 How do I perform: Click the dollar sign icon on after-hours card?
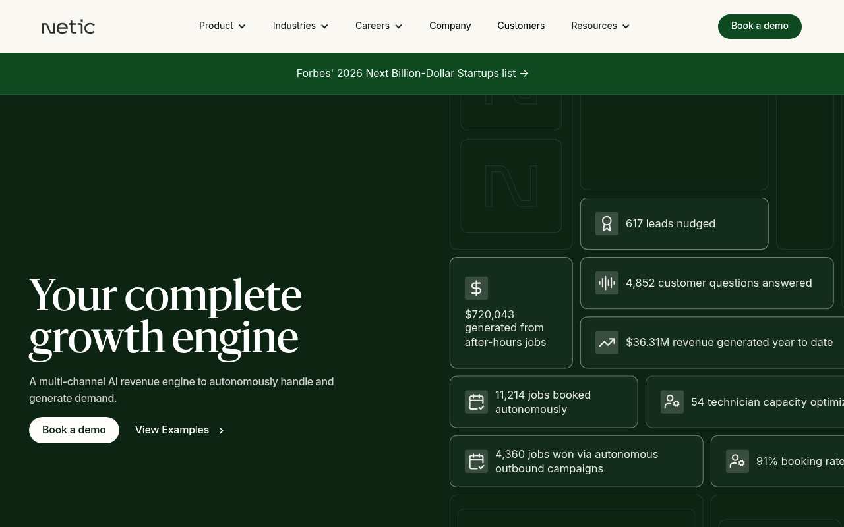(476, 288)
